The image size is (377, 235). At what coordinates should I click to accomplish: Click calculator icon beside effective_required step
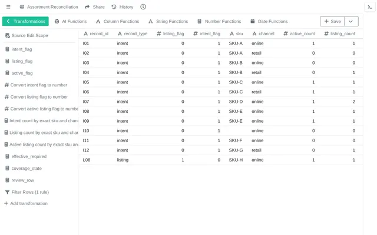pyautogui.click(x=7, y=156)
